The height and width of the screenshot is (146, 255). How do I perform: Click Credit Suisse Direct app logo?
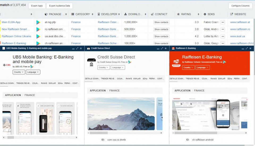click(91, 63)
